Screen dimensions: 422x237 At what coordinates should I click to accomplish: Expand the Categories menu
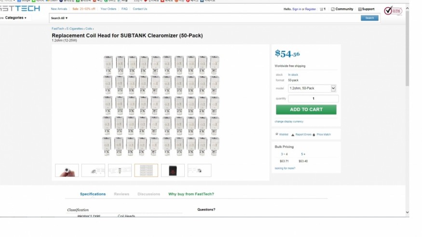(x=15, y=18)
